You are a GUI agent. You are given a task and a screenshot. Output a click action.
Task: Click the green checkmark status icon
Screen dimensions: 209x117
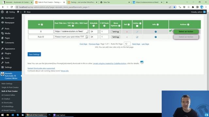point(170,31)
